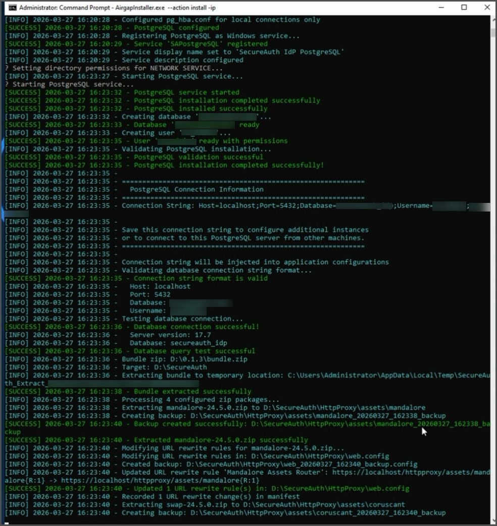Image resolution: width=497 pixels, height=526 pixels.
Task: Click line 'Configured pg_hba.conf for local connections only'
Action: [163, 20]
